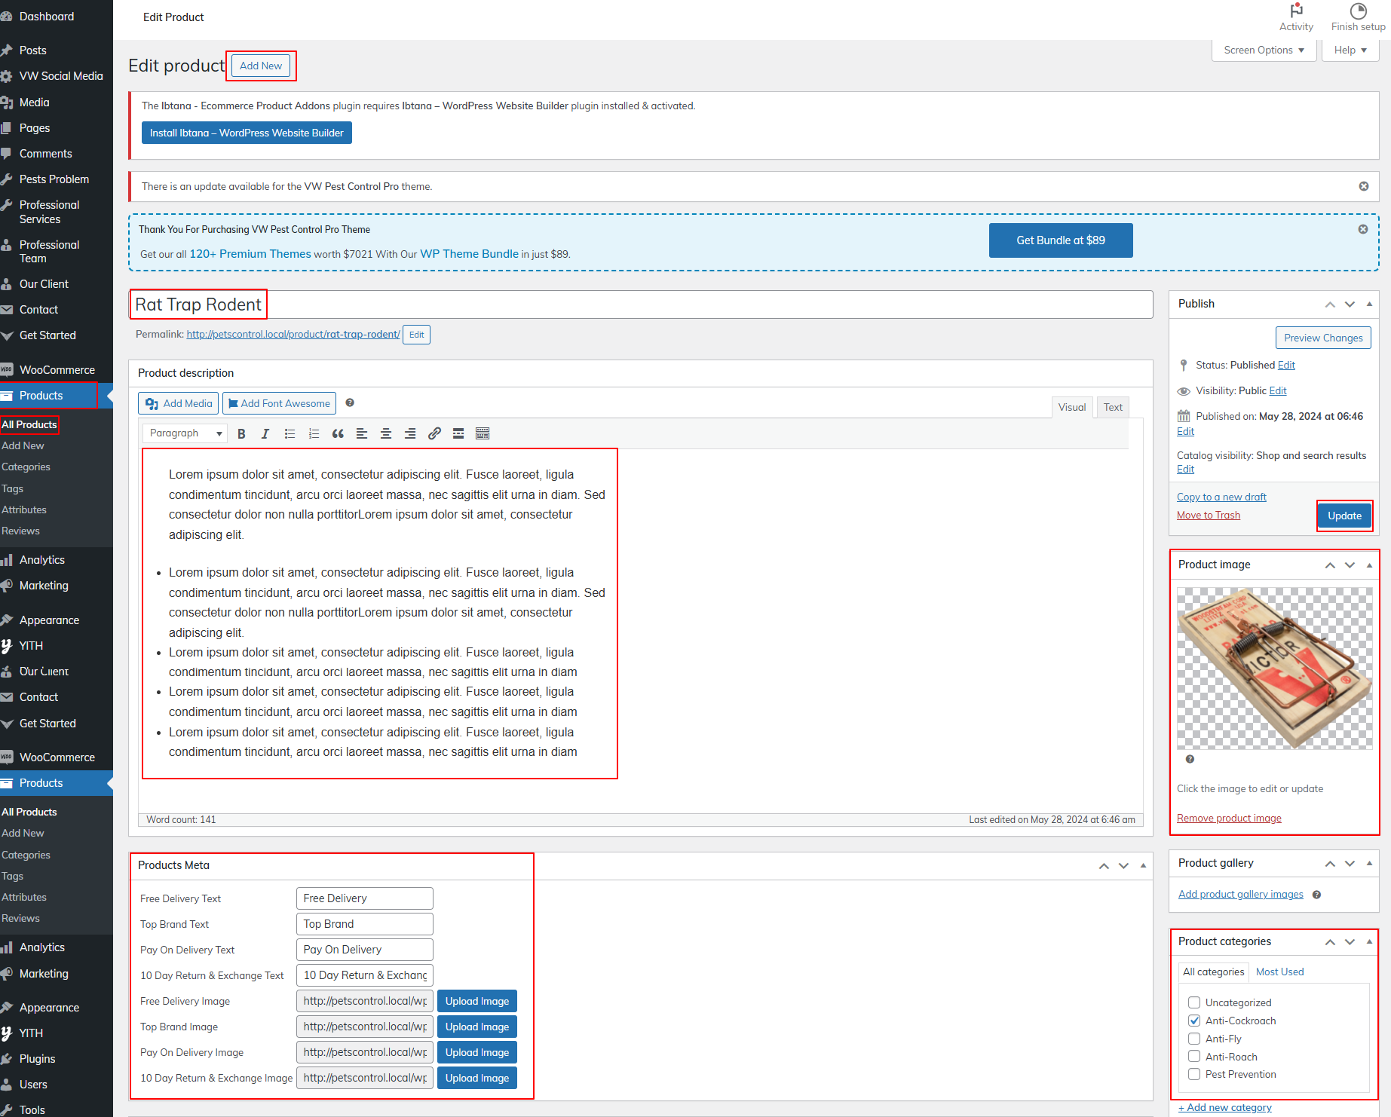Uncheck the Anti-Cockroach category
This screenshot has height=1117, width=1391.
point(1194,1021)
